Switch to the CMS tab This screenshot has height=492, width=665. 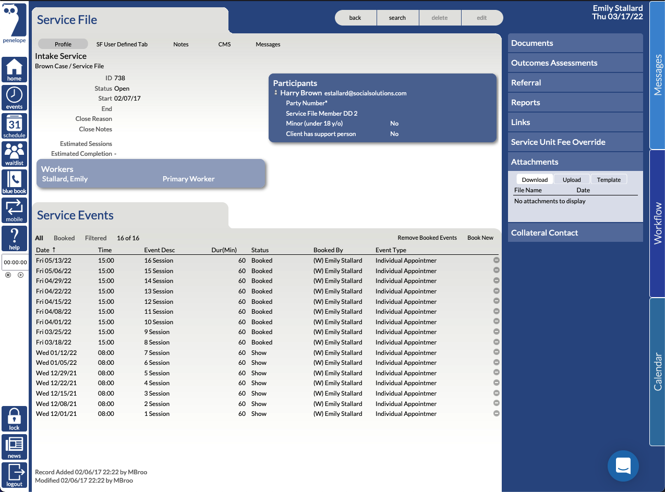[224, 44]
